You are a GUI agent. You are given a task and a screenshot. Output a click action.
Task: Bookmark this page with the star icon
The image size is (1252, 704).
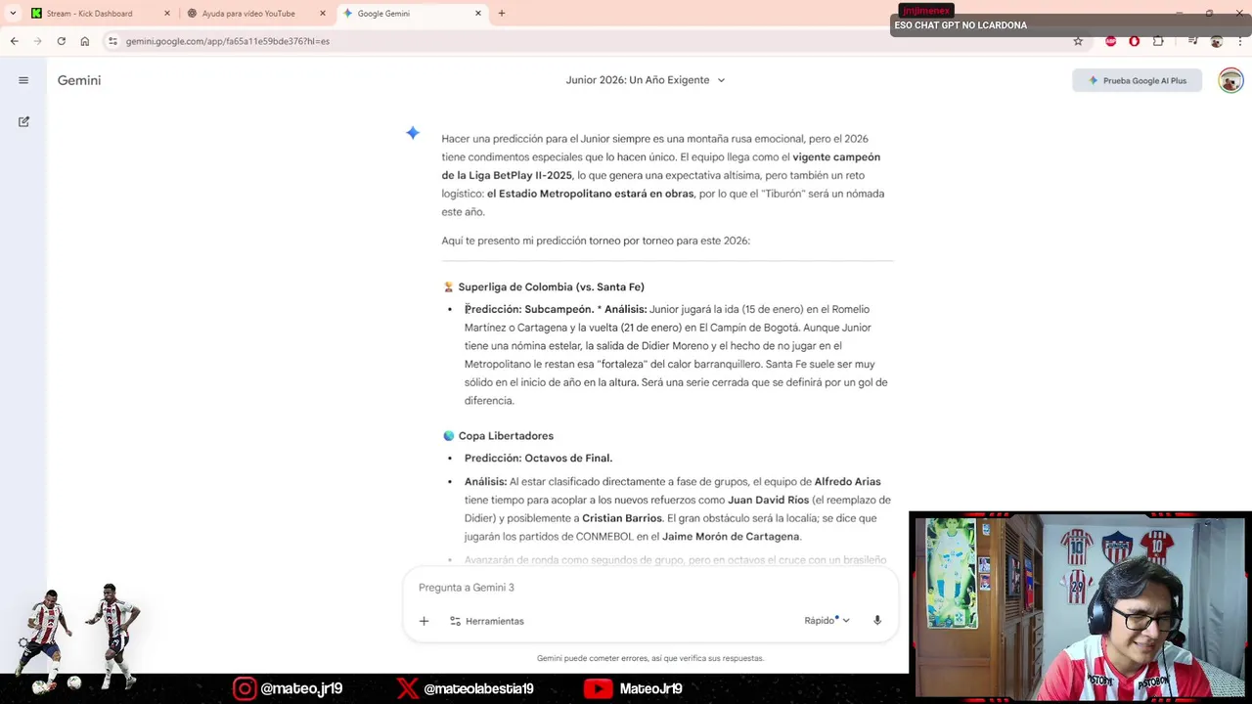[x=1078, y=41]
